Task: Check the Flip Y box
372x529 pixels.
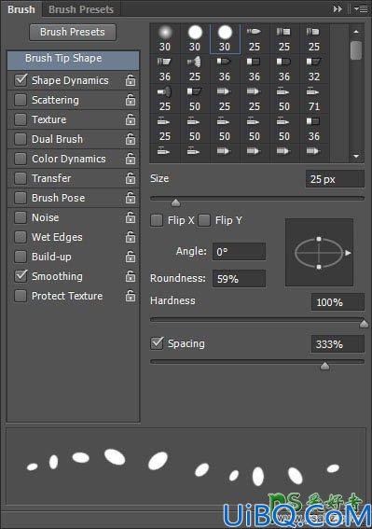Action: click(x=204, y=220)
